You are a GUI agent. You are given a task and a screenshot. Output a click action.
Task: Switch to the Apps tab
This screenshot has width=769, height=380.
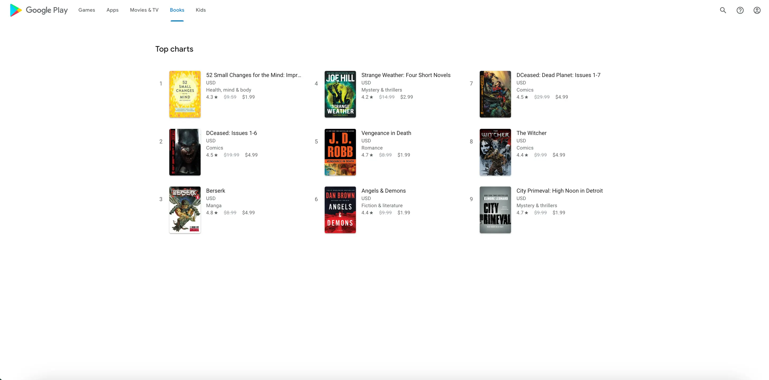(112, 10)
